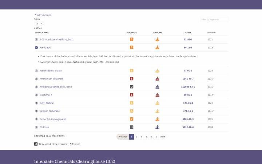Click CASRN 80-05-7
Screen dimensions: 262x164
point(188,95)
